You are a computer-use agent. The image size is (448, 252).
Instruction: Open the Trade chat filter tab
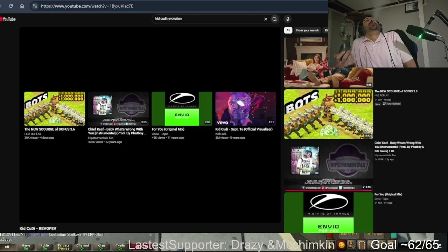click(120, 247)
